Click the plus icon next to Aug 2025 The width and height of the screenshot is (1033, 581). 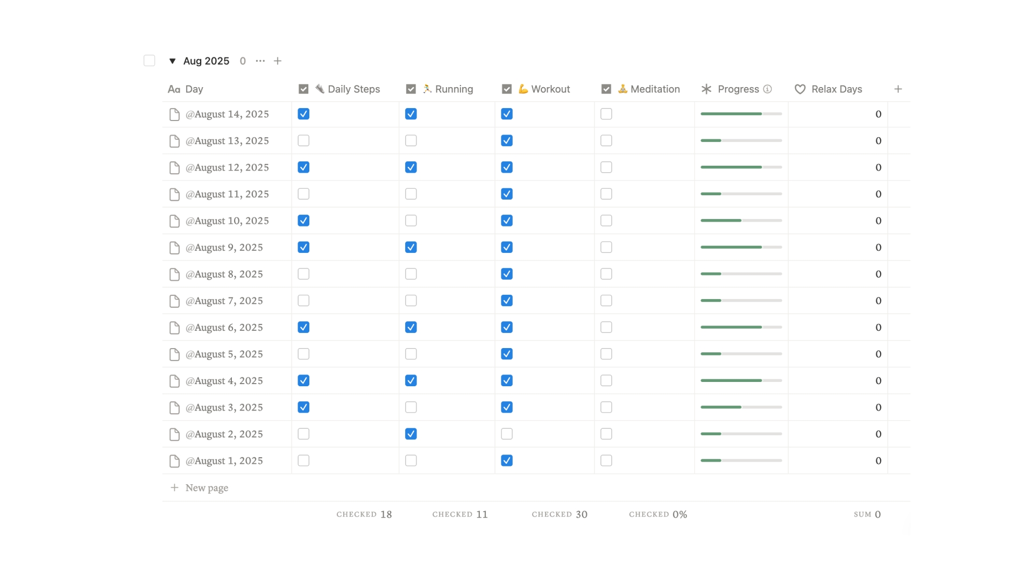point(278,61)
